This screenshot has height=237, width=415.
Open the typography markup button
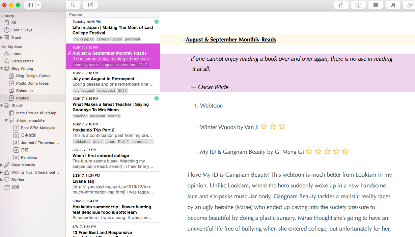pos(393,5)
